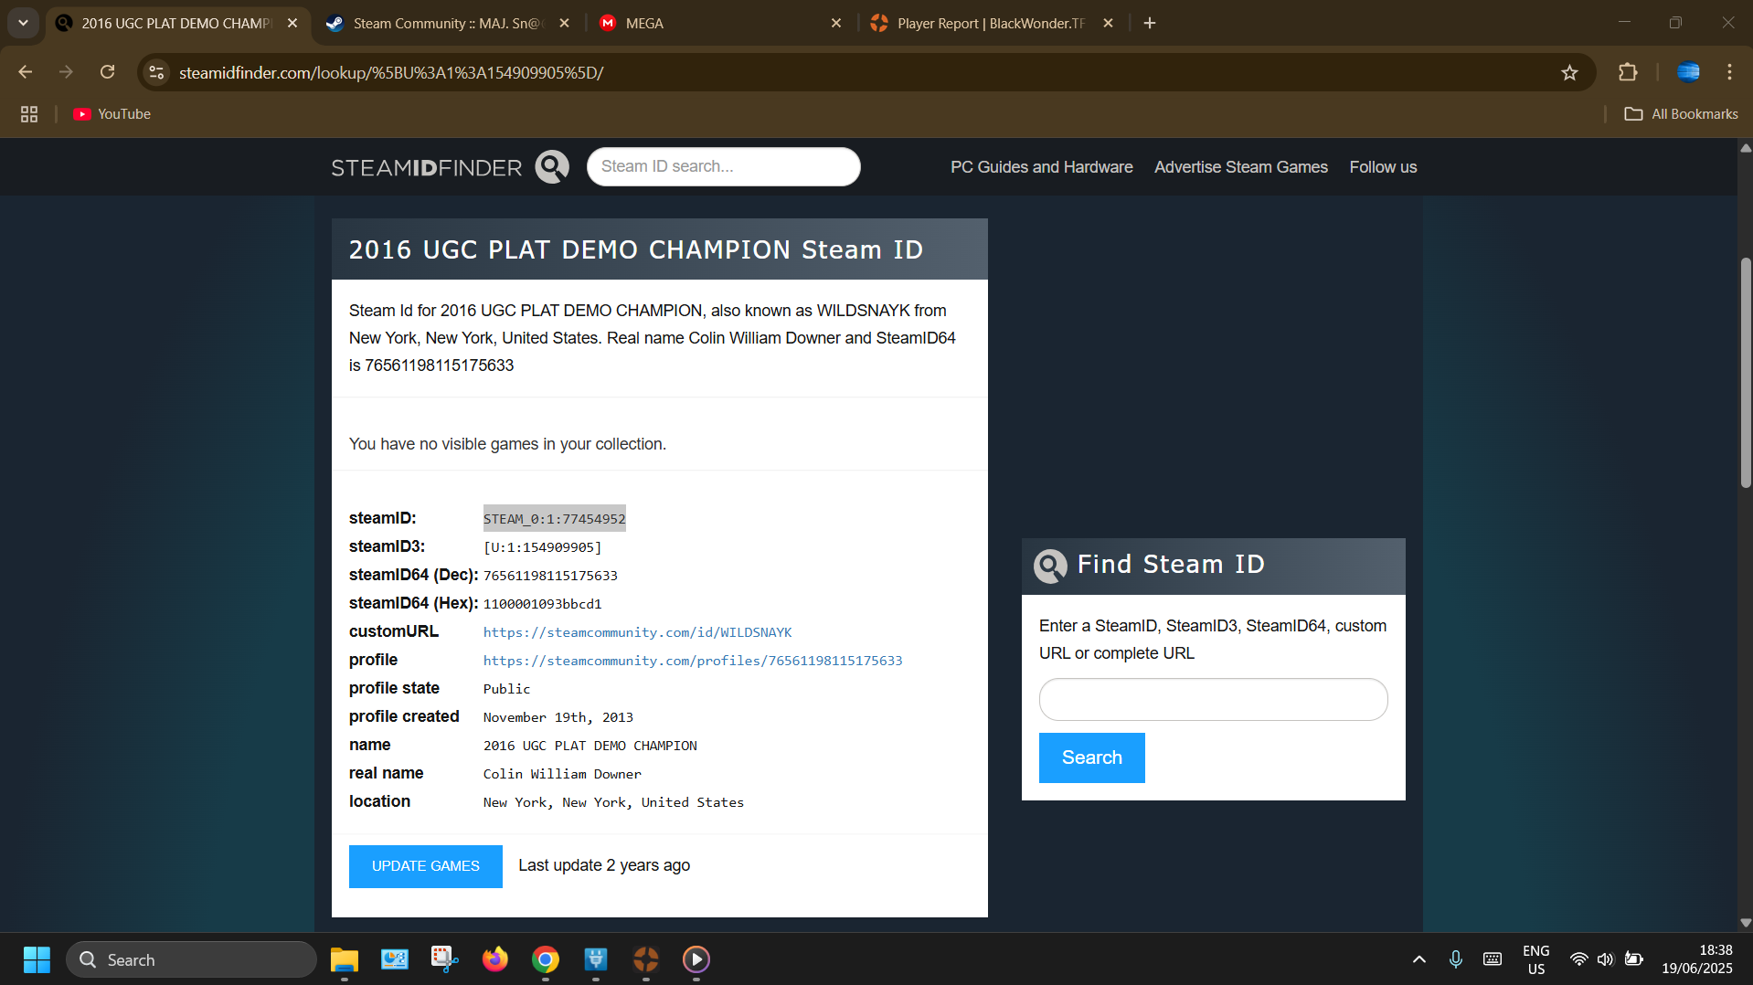1753x985 pixels.
Task: Click the blue Search button
Action: 1091,757
